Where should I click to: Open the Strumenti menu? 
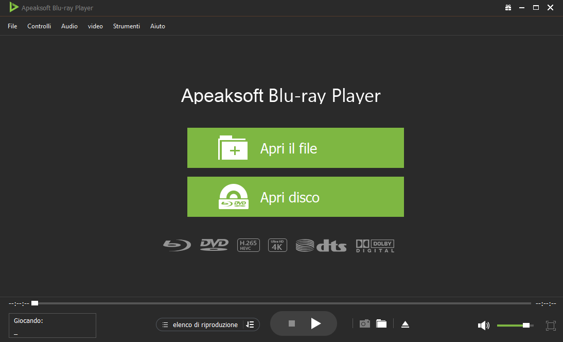pyautogui.click(x=127, y=26)
